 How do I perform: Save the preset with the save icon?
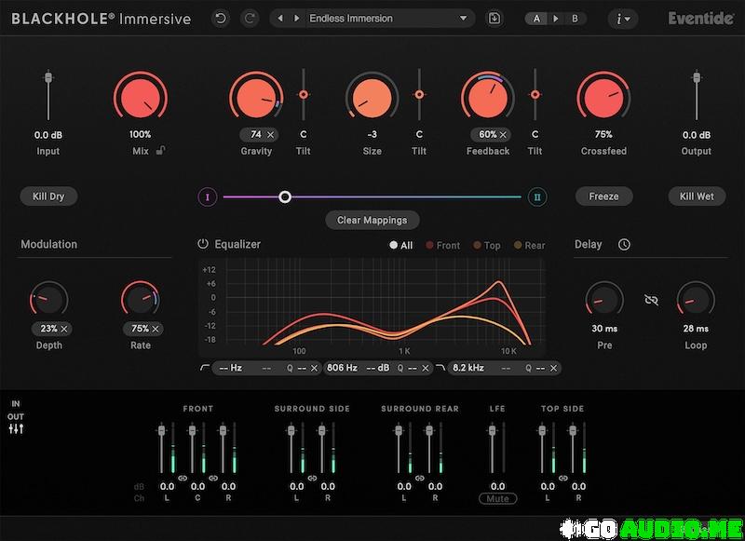click(x=494, y=19)
